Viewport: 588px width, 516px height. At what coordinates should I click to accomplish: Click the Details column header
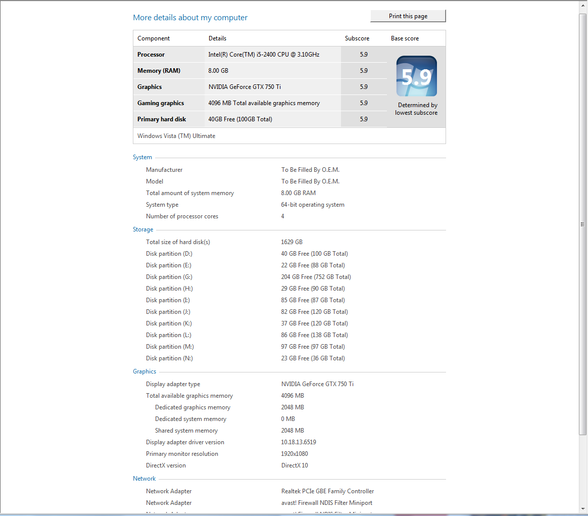coord(217,38)
